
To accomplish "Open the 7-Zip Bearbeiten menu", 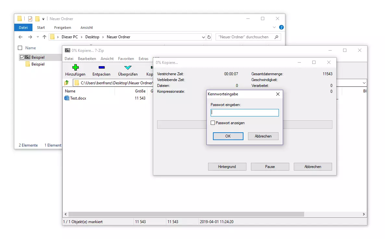I will click(x=87, y=59).
